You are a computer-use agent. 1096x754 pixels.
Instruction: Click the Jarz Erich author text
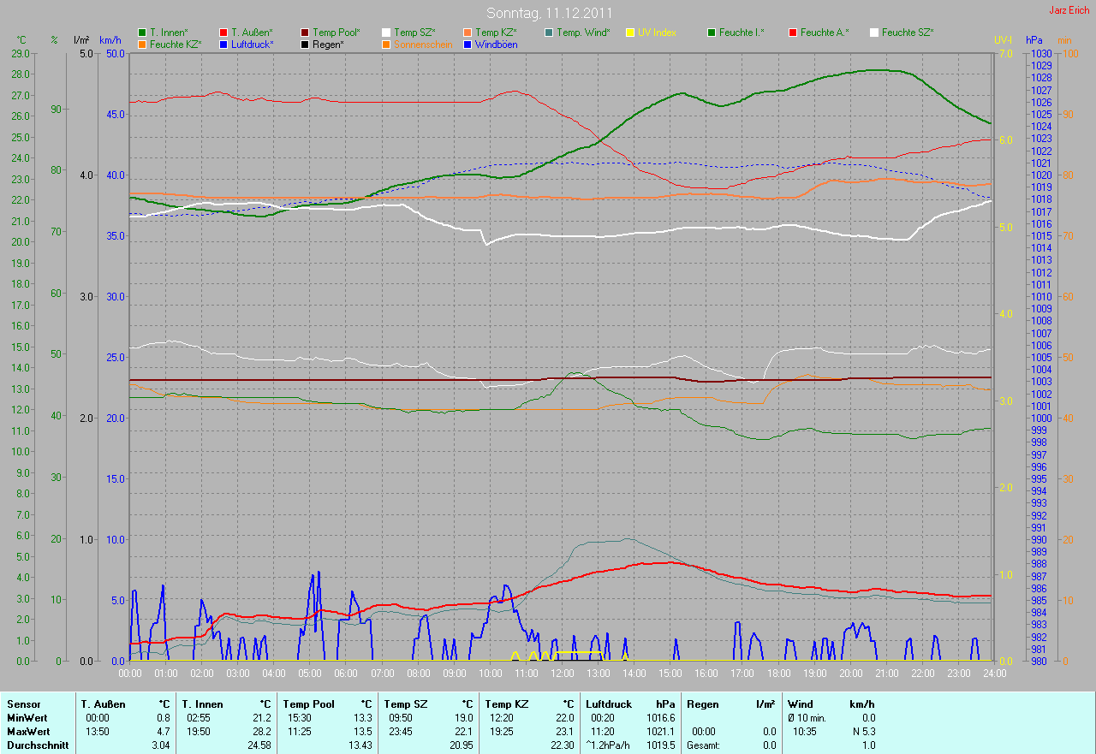pos(1068,10)
